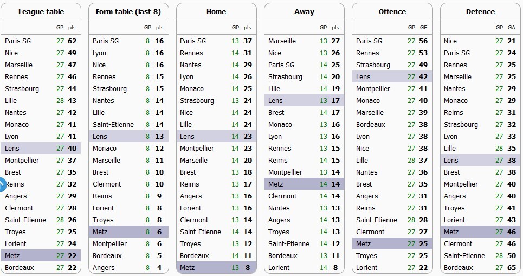
Task: Click the GA column header in Defence
Action: [x=512, y=28]
